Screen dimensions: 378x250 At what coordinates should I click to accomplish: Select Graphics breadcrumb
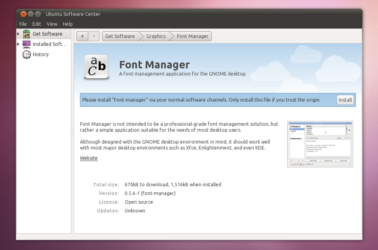pos(156,36)
